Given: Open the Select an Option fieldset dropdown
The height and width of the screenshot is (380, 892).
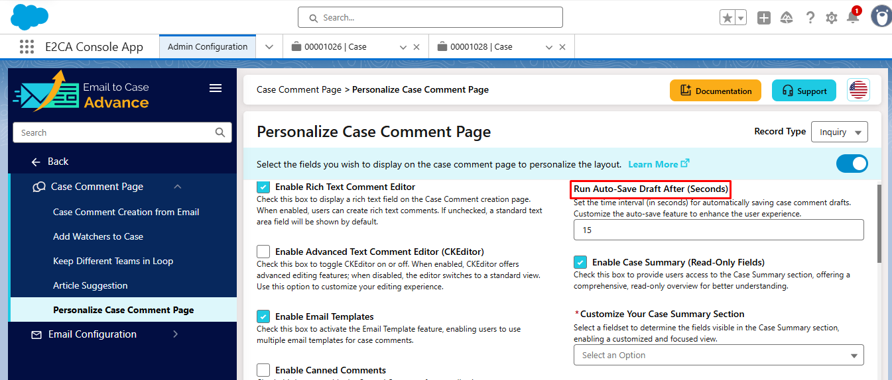Looking at the screenshot, I should 718,355.
